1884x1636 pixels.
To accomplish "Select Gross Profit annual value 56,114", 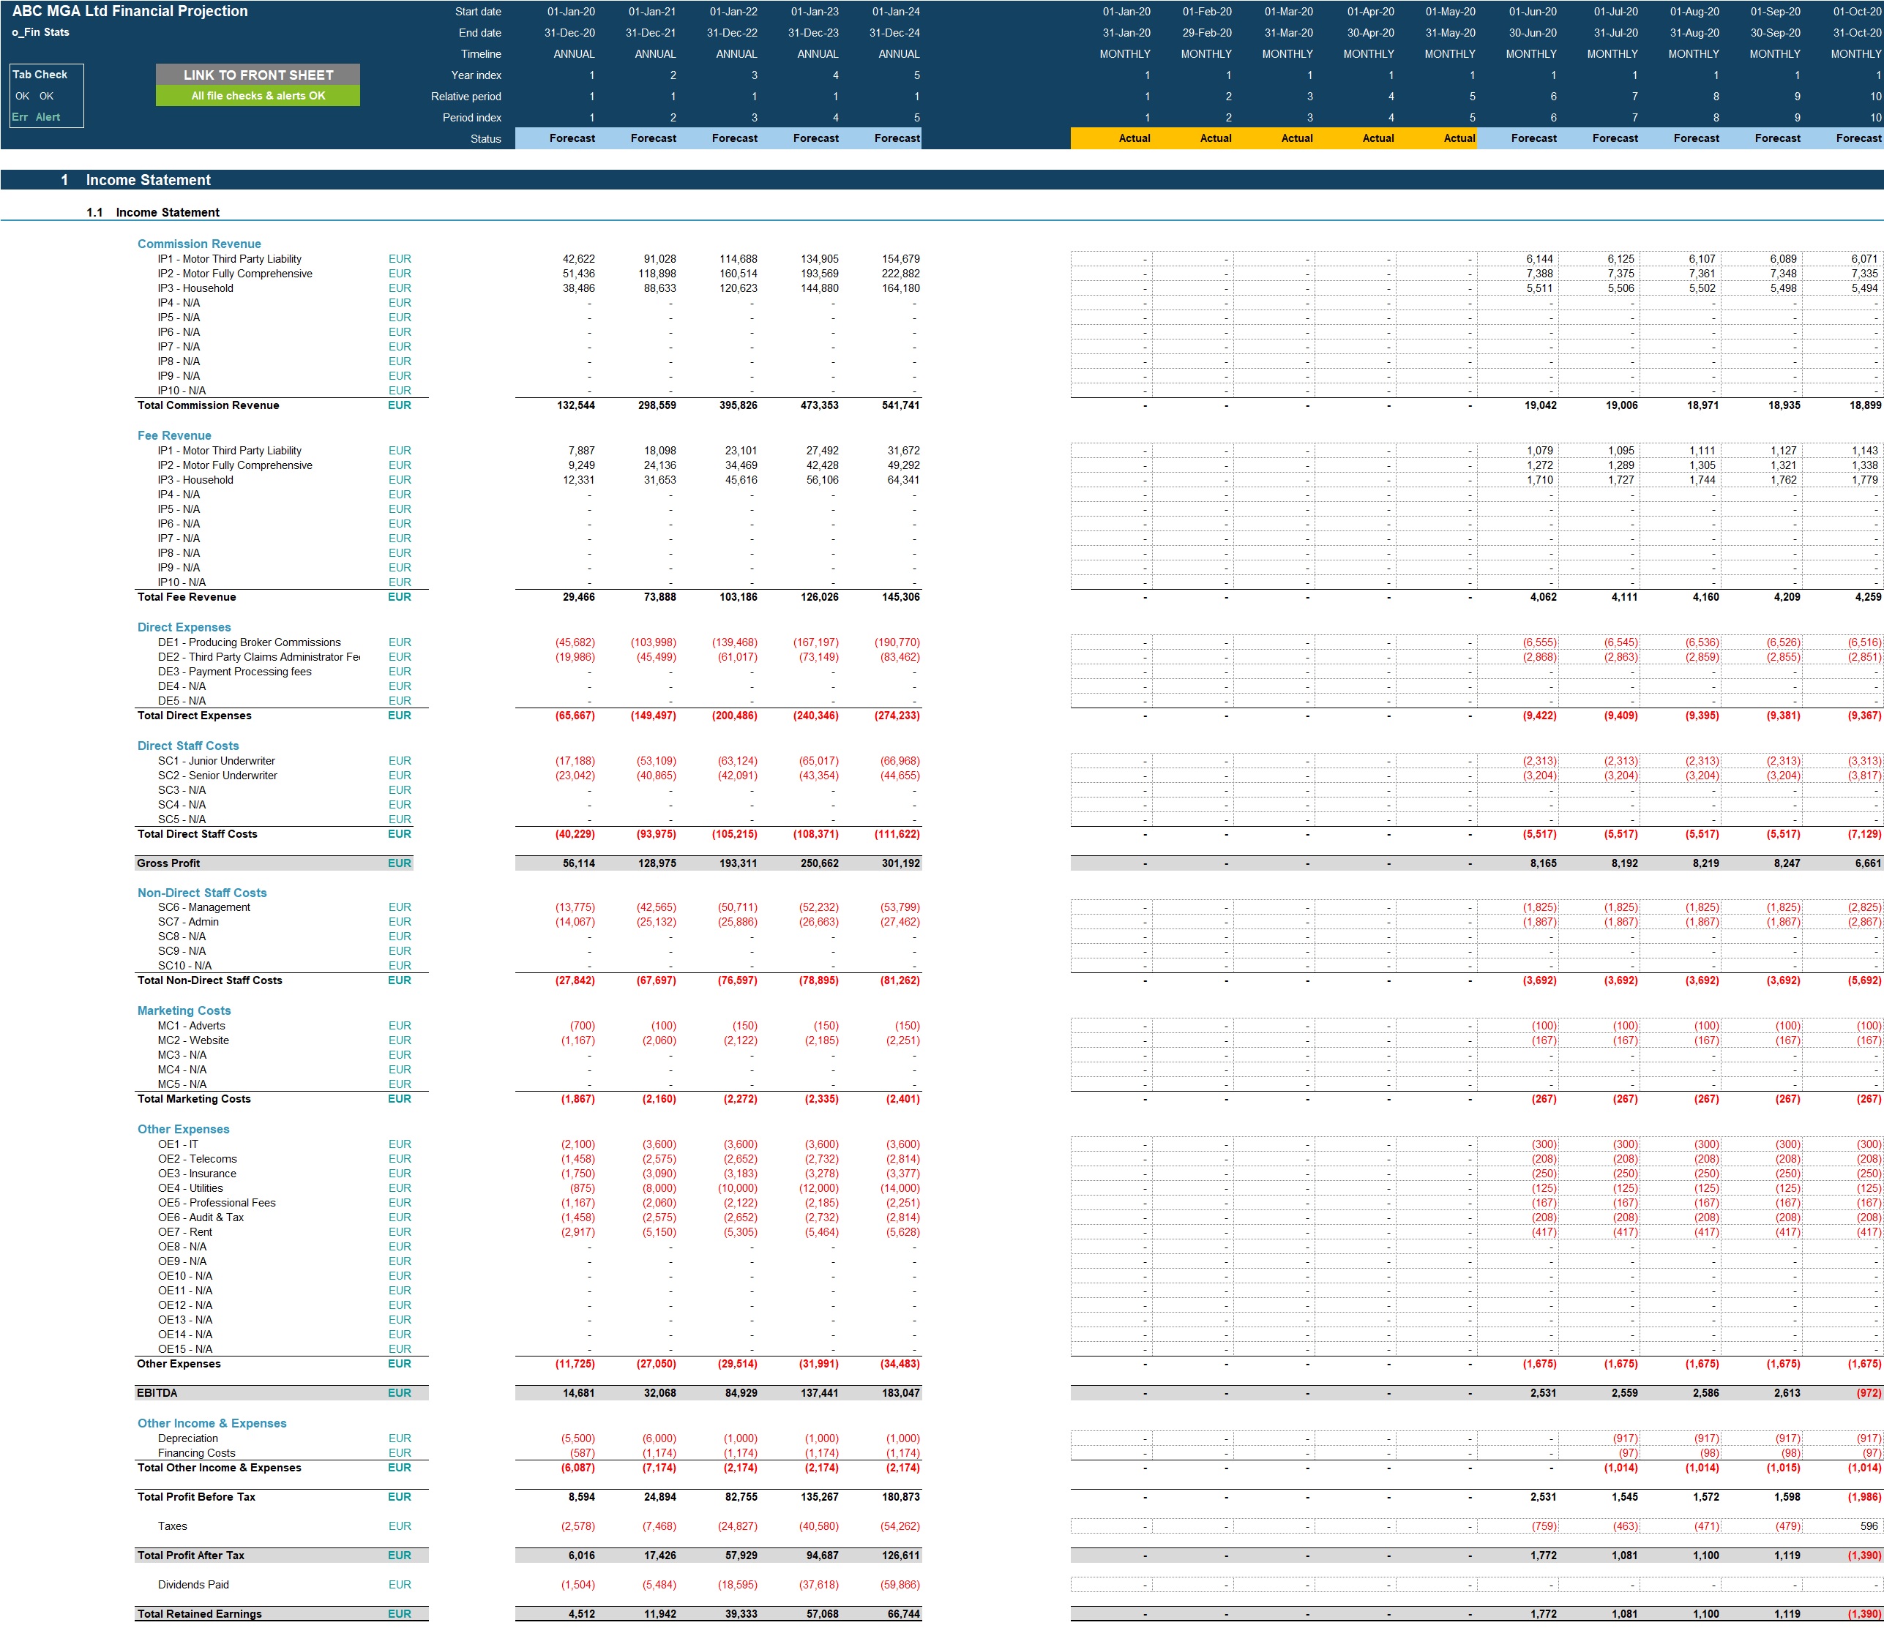I will 579,863.
